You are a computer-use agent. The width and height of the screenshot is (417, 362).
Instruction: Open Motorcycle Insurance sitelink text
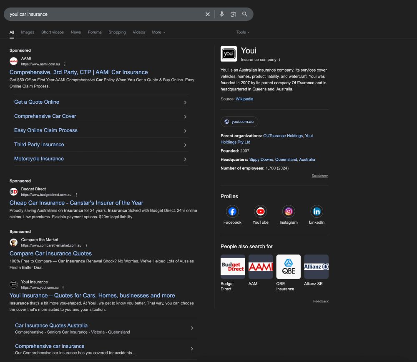click(x=39, y=159)
